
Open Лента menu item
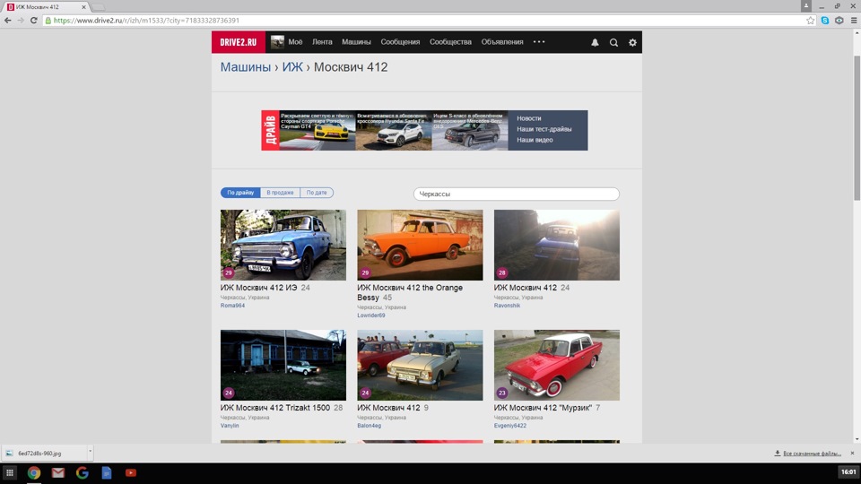pyautogui.click(x=322, y=42)
